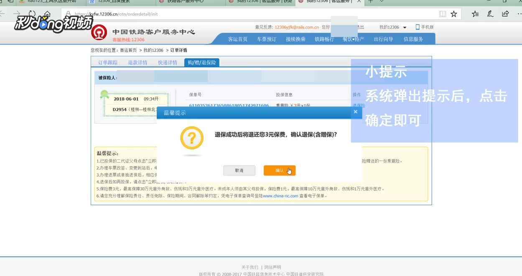The height and width of the screenshot is (276, 522).
Task: Open 餐饮•特产 in navigation bar
Action: (x=354, y=39)
